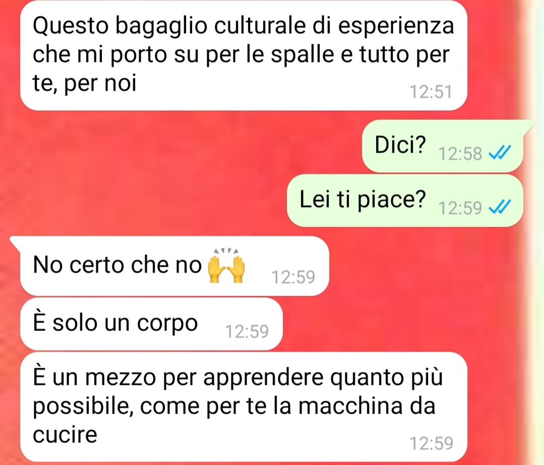Select the 'Lei ti piace?' message bubble
The image size is (544, 465).
tap(405, 201)
